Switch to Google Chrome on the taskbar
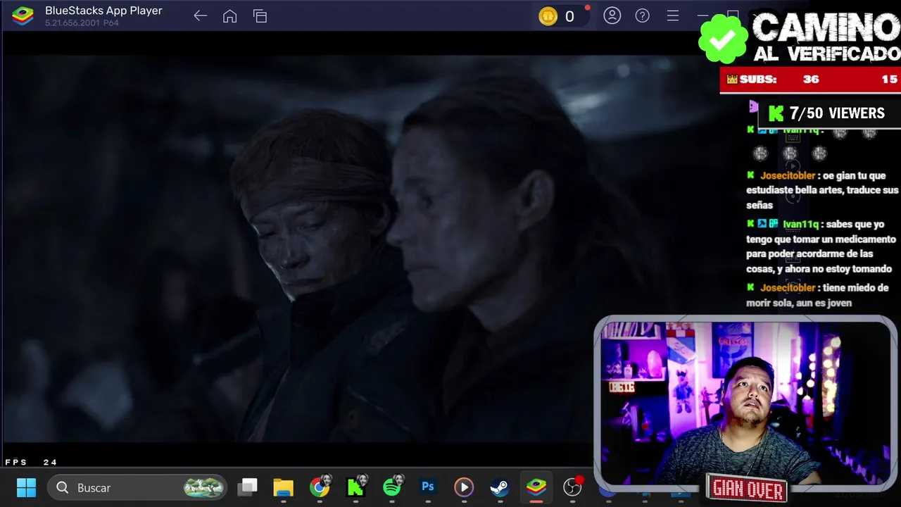Image resolution: width=901 pixels, height=507 pixels. point(320,487)
